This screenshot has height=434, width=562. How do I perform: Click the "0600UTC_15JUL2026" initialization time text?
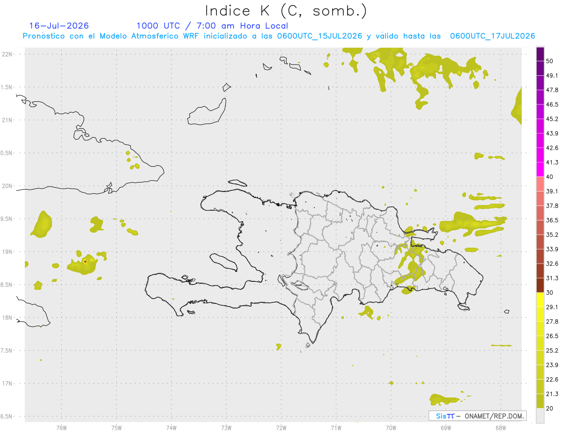point(319,36)
